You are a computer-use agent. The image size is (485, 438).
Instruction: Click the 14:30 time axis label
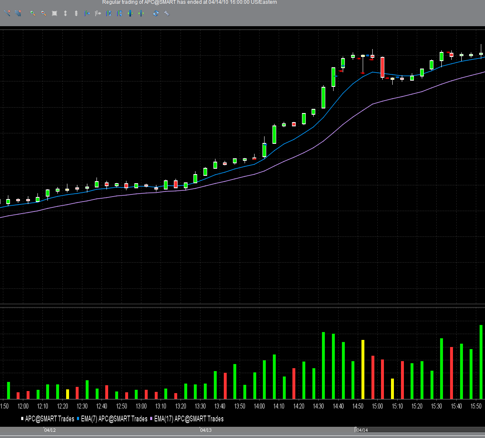pos(318,406)
